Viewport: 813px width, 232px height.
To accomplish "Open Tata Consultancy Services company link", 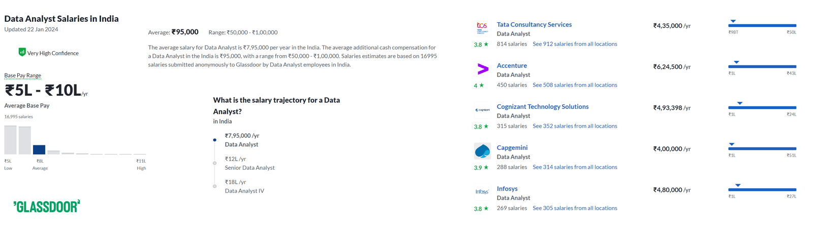I will (x=534, y=24).
